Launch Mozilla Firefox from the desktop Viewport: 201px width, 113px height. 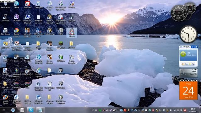[5, 100]
